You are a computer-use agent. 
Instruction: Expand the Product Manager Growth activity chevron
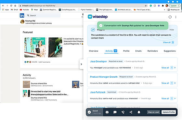[175, 83]
